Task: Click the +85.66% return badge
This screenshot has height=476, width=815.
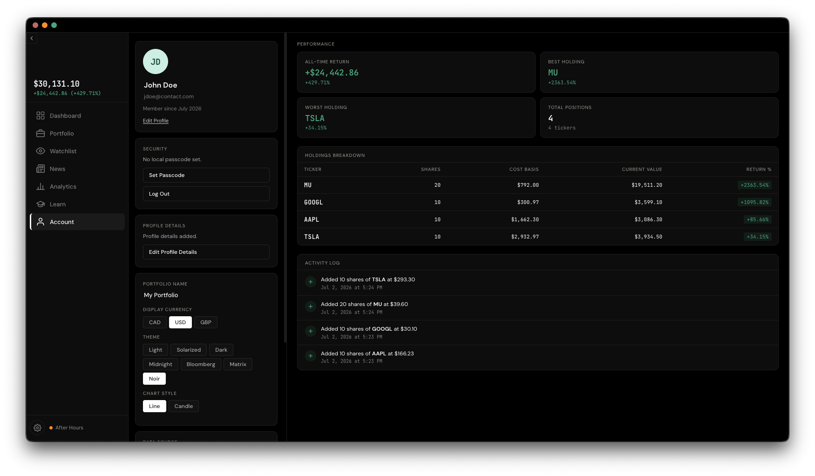Action: 758,219
